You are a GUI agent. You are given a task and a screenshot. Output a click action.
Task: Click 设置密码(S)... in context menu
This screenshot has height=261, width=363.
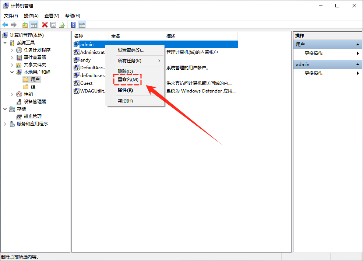[131, 50]
